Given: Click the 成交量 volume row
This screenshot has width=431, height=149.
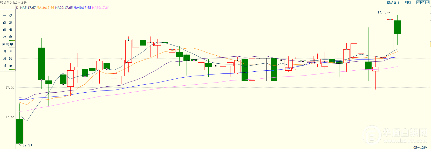Looking at the screenshot, I should pyautogui.click(x=8, y=44).
